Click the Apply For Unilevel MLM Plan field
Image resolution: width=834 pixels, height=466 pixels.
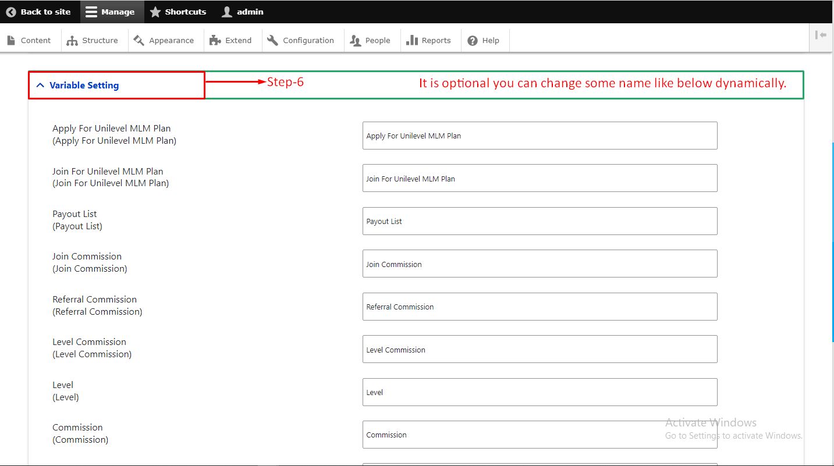click(540, 136)
